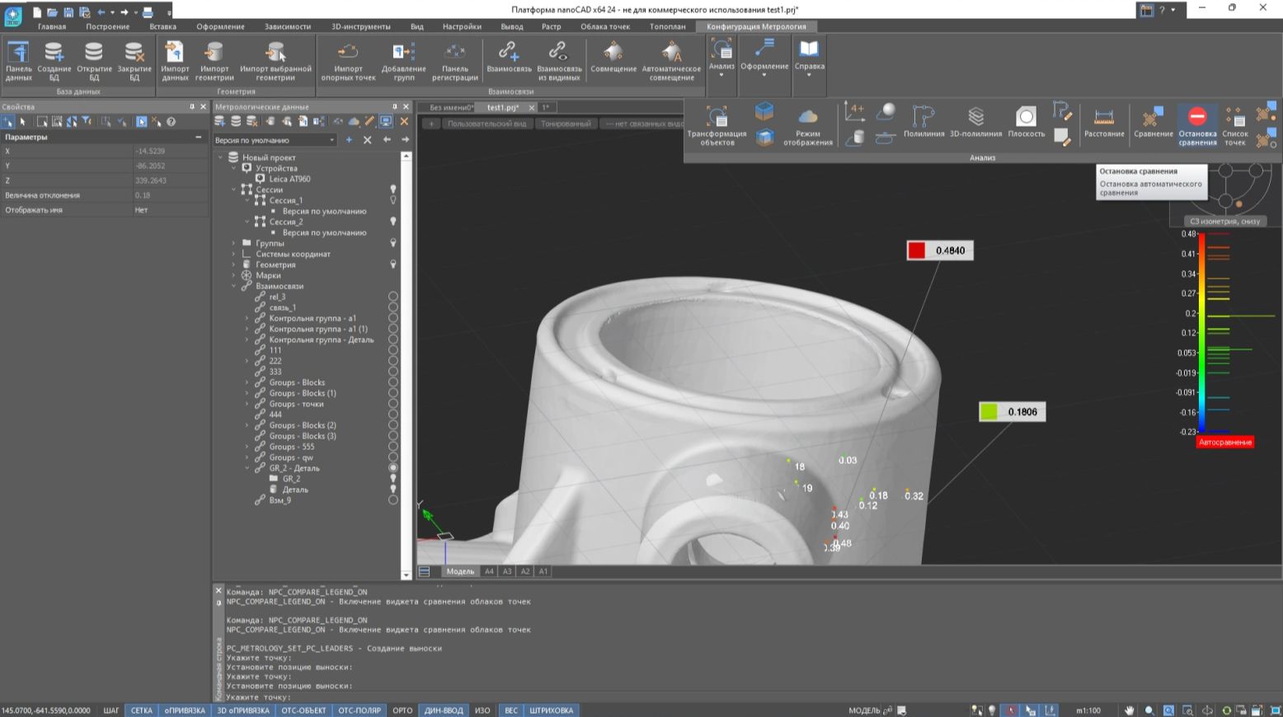Open the Расстояние measurement tool

(x=1104, y=118)
